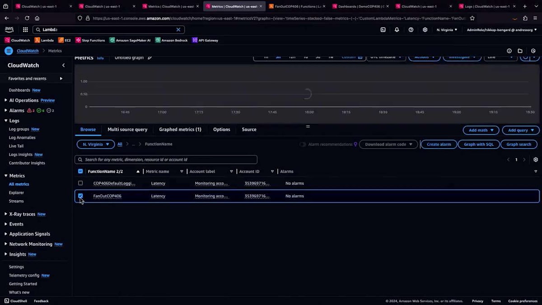Open API Gateway shortcut
The image size is (542, 305).
click(206, 40)
